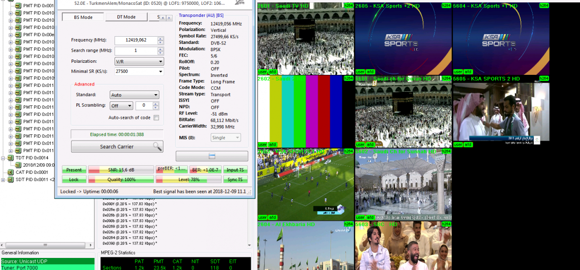Click the SDT PID 0x0011 table icon
580x270 pixels.
point(11,180)
